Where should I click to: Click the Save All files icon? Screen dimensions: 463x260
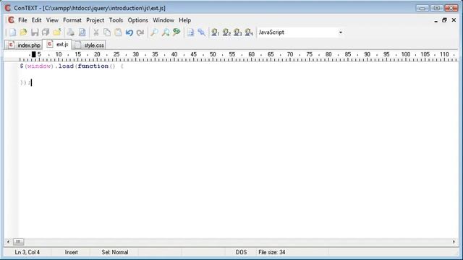click(x=46, y=32)
